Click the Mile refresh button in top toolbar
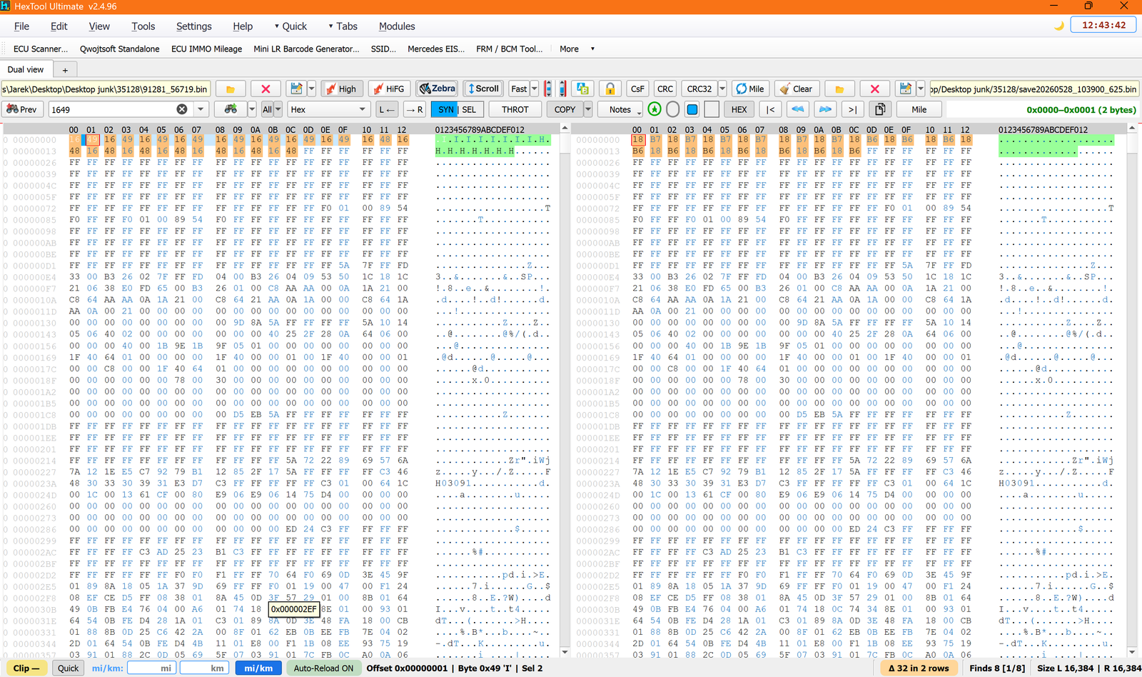 click(x=750, y=89)
